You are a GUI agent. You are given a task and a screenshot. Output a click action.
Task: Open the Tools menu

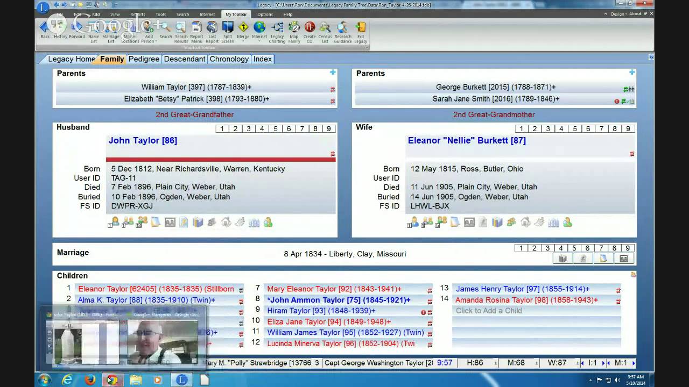point(160,15)
